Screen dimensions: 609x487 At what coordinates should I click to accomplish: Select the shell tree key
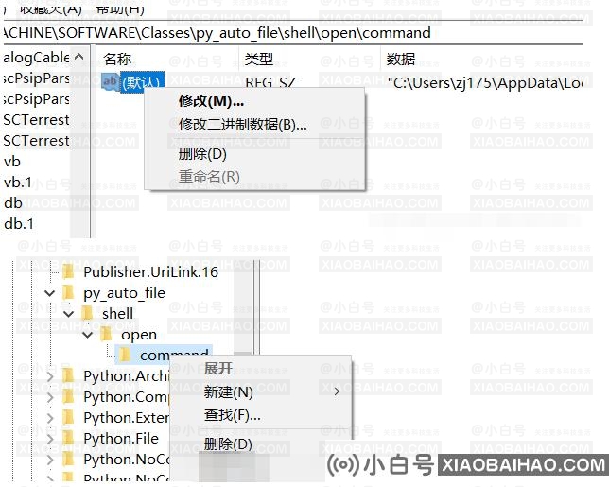coord(117,313)
